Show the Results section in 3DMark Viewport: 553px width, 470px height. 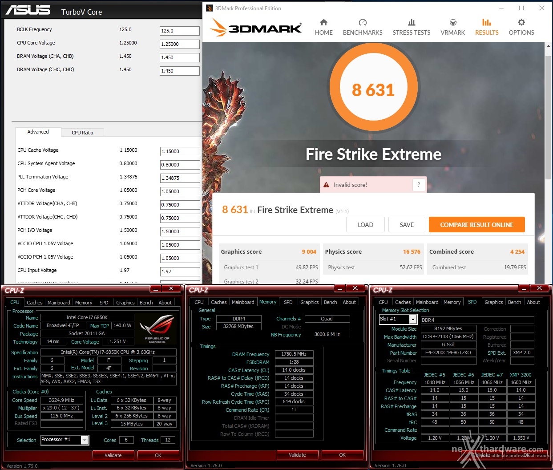[487, 27]
